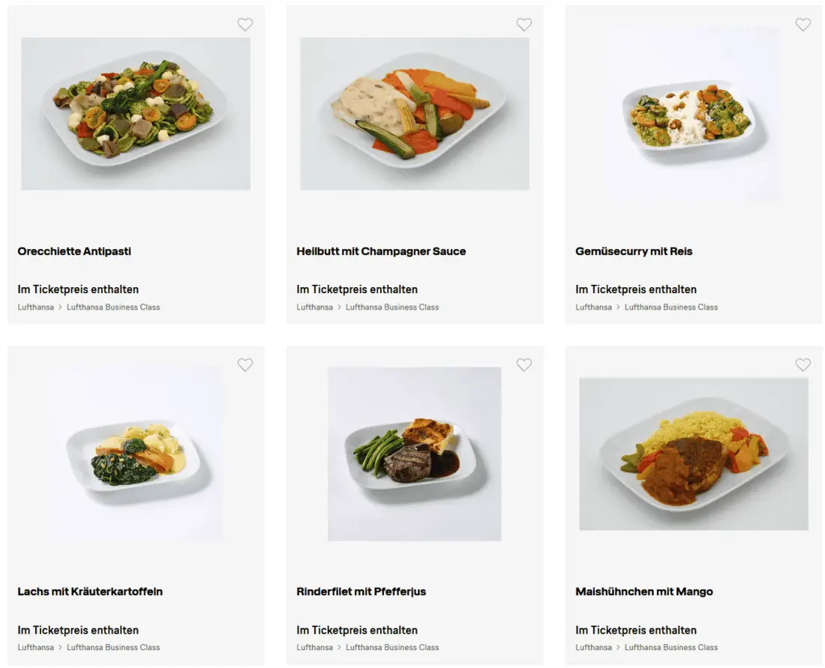This screenshot has height=668, width=825.
Task: Open the Maishühnchen mit Mango photo
Action: point(694,454)
